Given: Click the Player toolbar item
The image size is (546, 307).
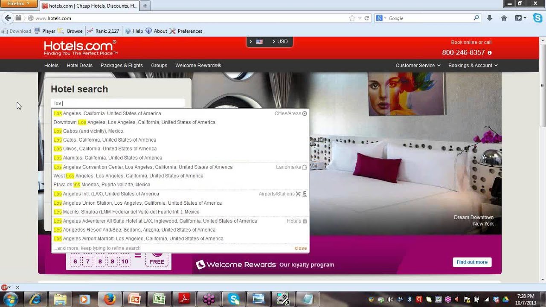Looking at the screenshot, I should coord(45,31).
